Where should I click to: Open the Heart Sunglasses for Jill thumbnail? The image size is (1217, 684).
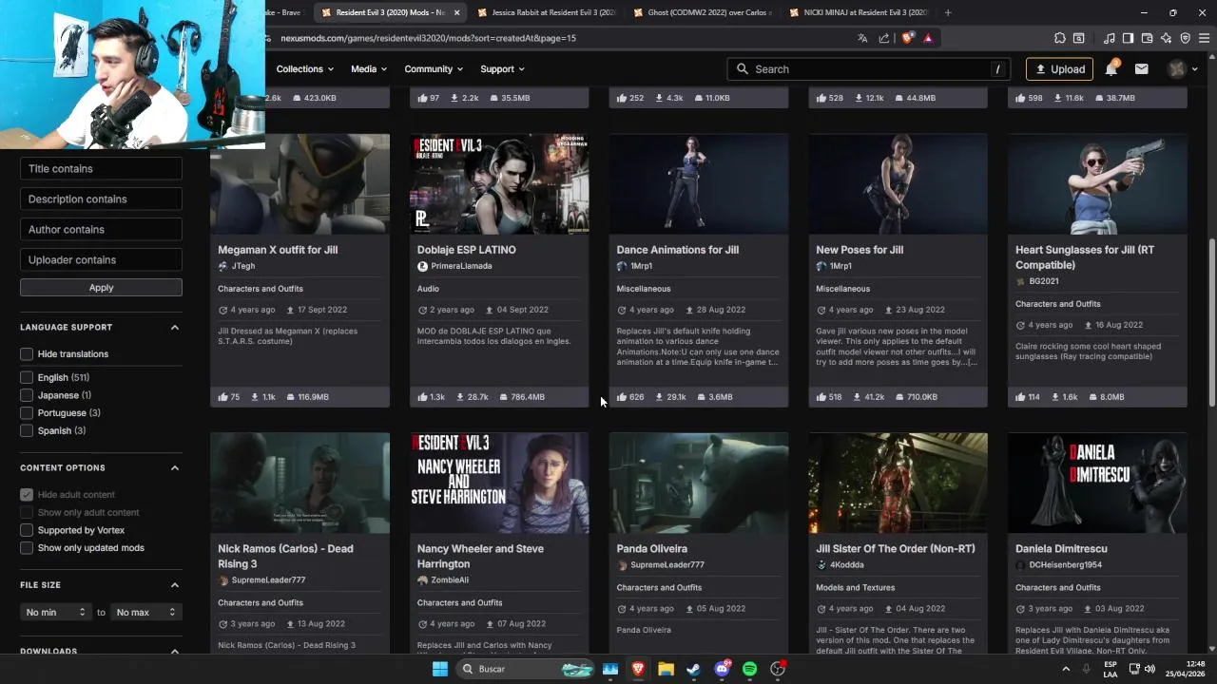pyautogui.click(x=1097, y=183)
